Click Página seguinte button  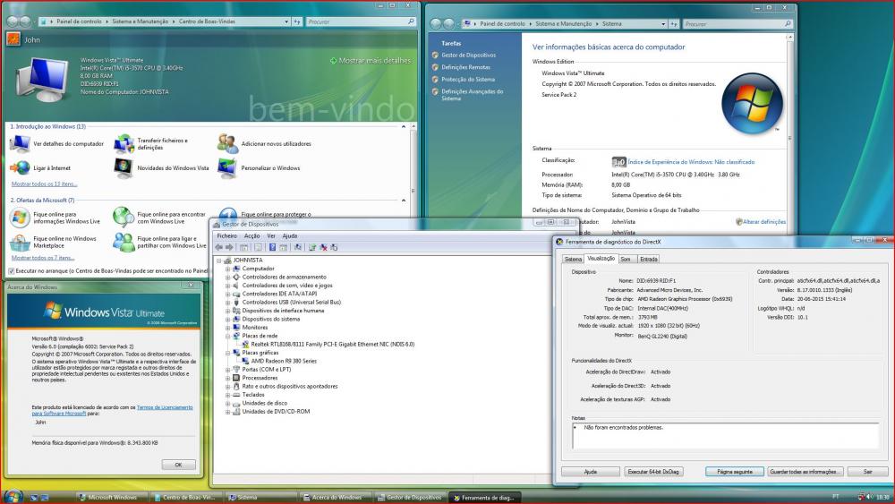pos(735,472)
